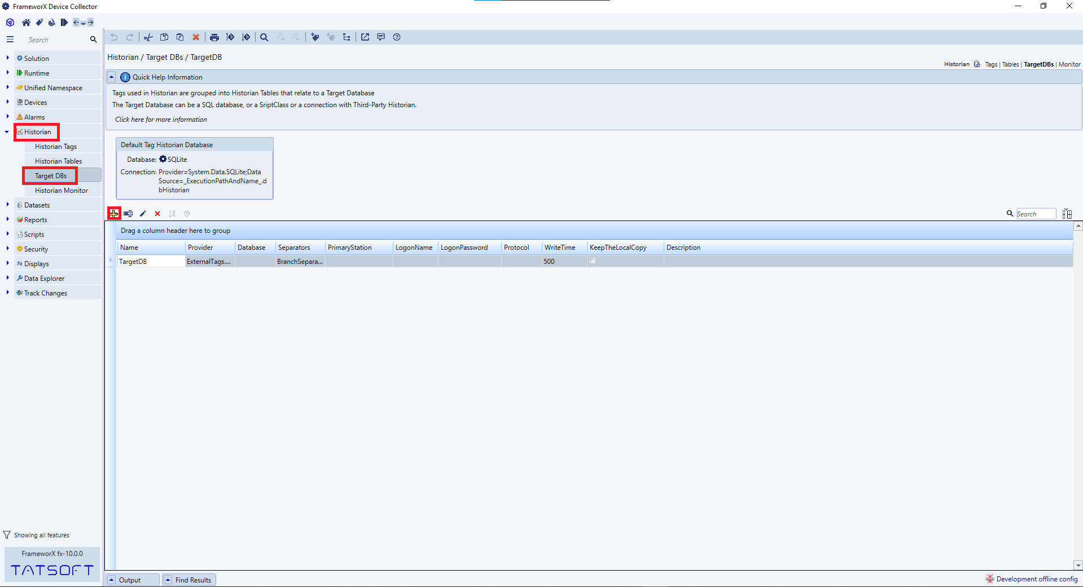Click here for more information link
1083x587 pixels.
[x=161, y=120]
